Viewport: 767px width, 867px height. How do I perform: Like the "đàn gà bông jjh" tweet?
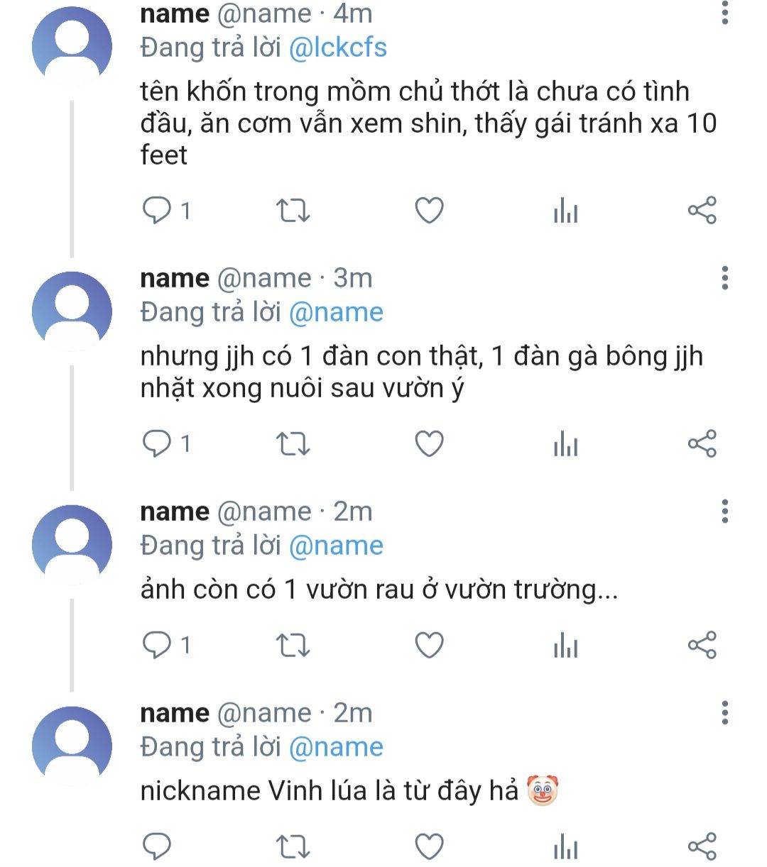[429, 444]
